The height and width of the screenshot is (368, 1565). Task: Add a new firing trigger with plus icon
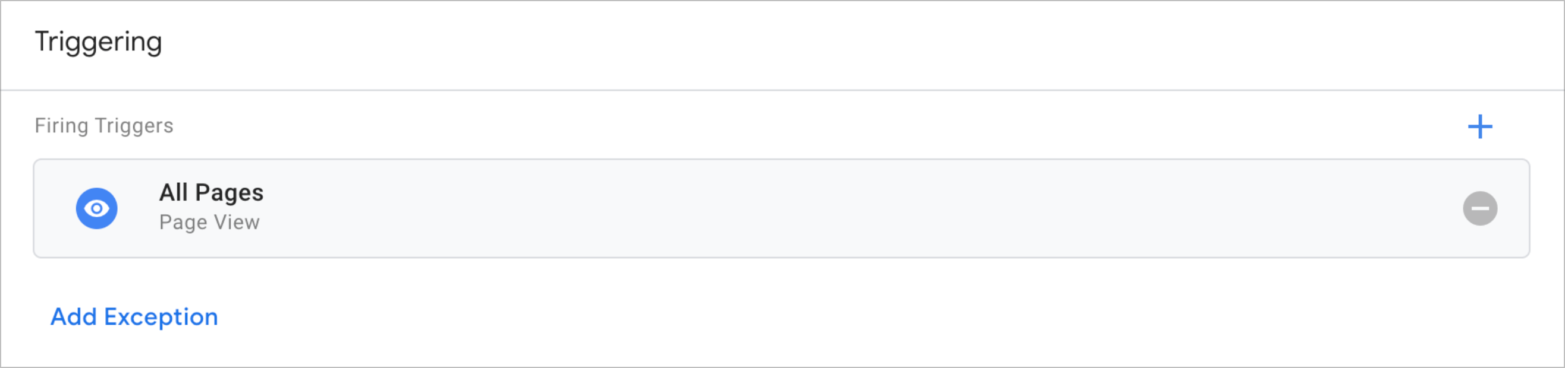point(1480,126)
